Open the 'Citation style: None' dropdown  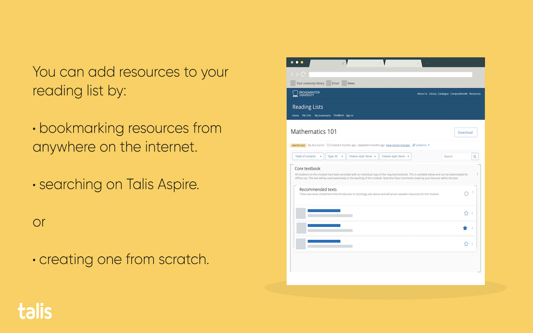361,156
